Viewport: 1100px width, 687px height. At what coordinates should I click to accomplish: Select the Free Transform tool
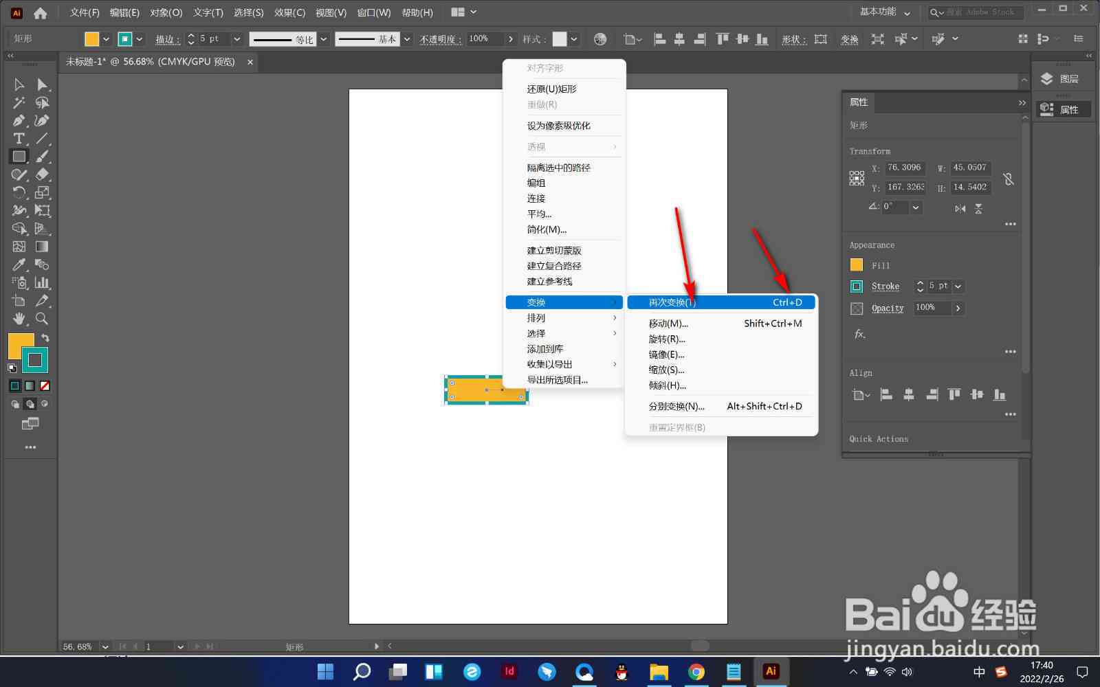pos(42,210)
